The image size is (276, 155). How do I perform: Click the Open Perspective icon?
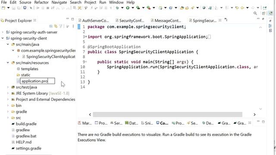tap(263, 13)
